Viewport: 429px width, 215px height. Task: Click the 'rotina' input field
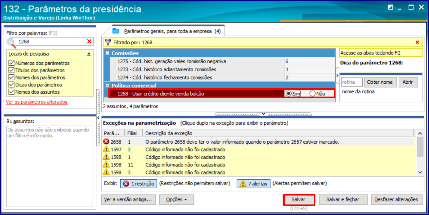pos(352,82)
